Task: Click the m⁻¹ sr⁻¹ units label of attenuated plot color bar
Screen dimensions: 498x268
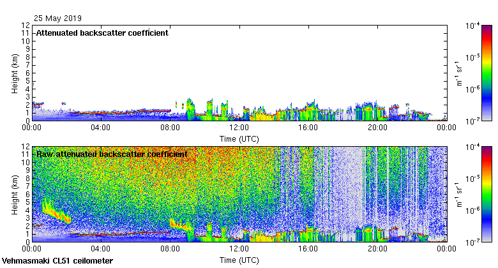Action: [x=459, y=73]
